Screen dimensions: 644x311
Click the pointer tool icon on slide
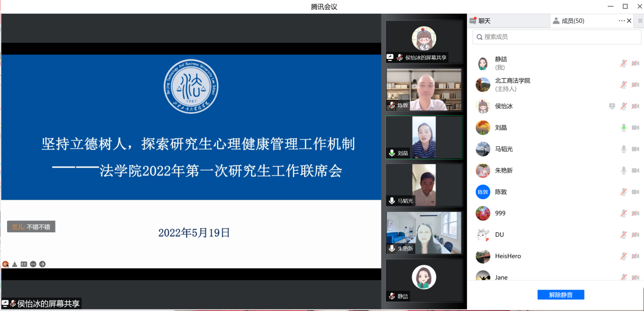pyautogui.click(x=15, y=264)
